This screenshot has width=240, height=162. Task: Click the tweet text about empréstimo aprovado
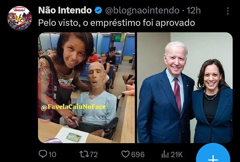(x=116, y=23)
